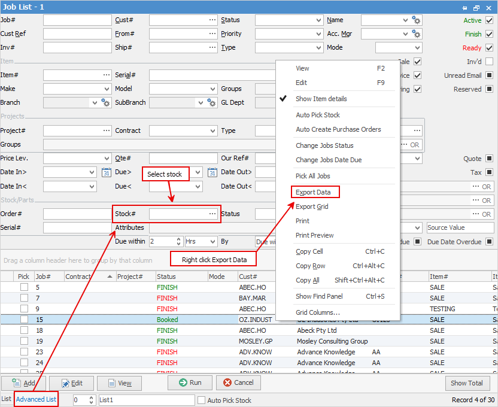This screenshot has height=407, width=498.
Task: Open Stock# lookup ellipsis
Action: 212,214
